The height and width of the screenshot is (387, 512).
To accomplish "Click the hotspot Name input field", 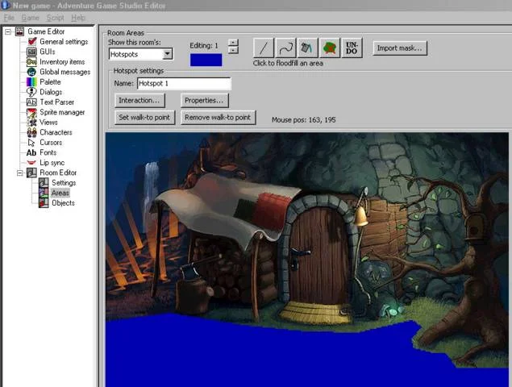I will [184, 84].
